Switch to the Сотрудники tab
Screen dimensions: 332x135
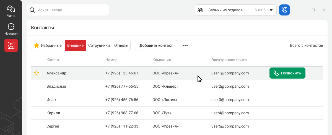[x=99, y=45]
